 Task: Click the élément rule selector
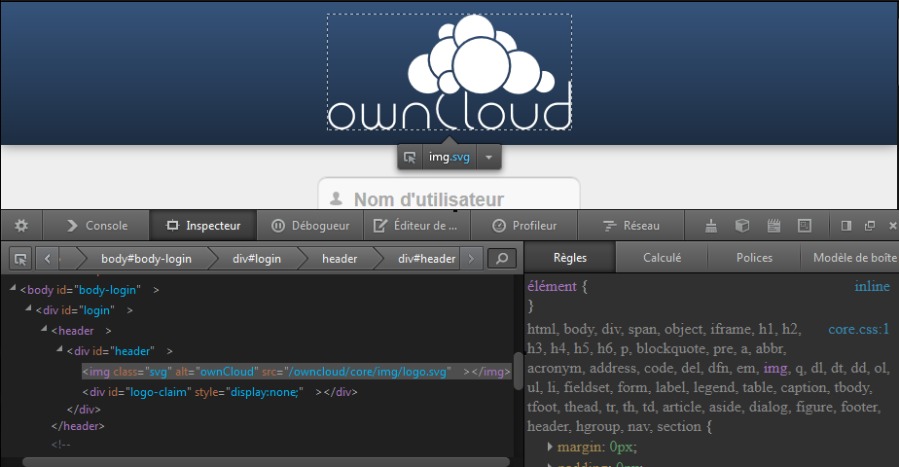pyautogui.click(x=552, y=286)
